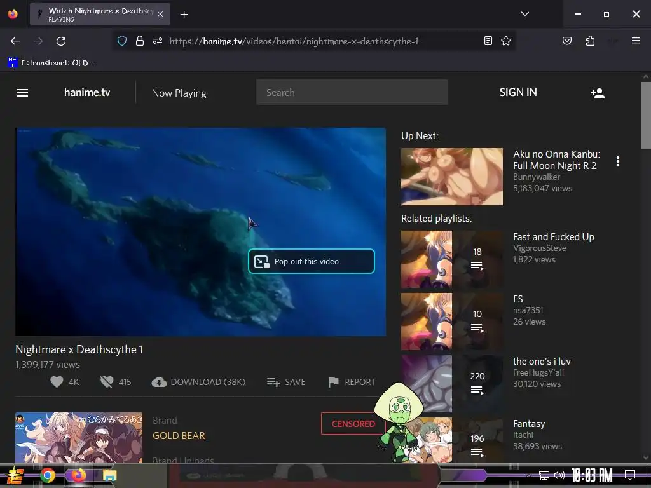This screenshot has width=651, height=488.
Task: Open Up Next video titled Aku no Onna Kanbu
Action: [556, 159]
